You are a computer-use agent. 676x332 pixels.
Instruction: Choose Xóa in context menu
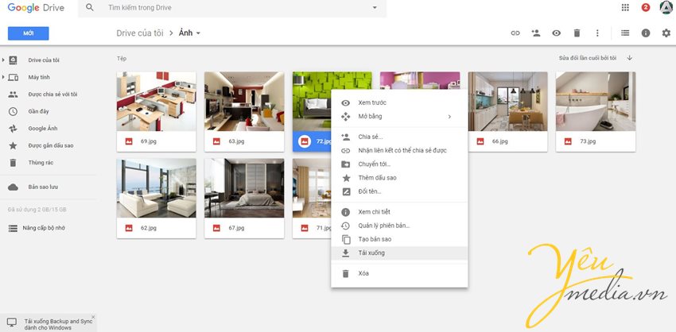[x=399, y=273]
